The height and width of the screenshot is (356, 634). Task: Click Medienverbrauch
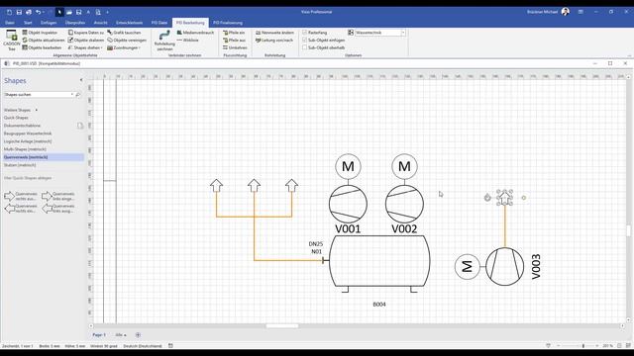pyautogui.click(x=195, y=33)
